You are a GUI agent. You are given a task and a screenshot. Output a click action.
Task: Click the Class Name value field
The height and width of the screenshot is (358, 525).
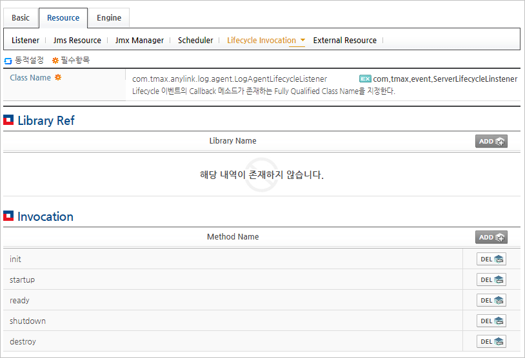(x=230, y=79)
